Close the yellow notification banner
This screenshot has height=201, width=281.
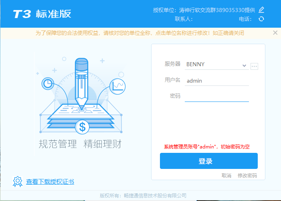[275, 33]
